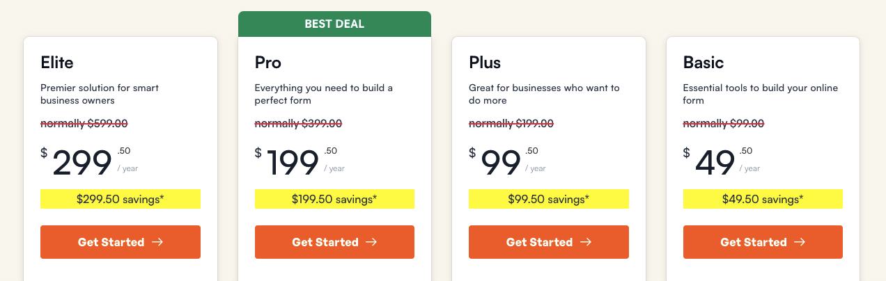Click the arrow icon on Plus Get Started
Screen dimensions: 886x281
586,242
